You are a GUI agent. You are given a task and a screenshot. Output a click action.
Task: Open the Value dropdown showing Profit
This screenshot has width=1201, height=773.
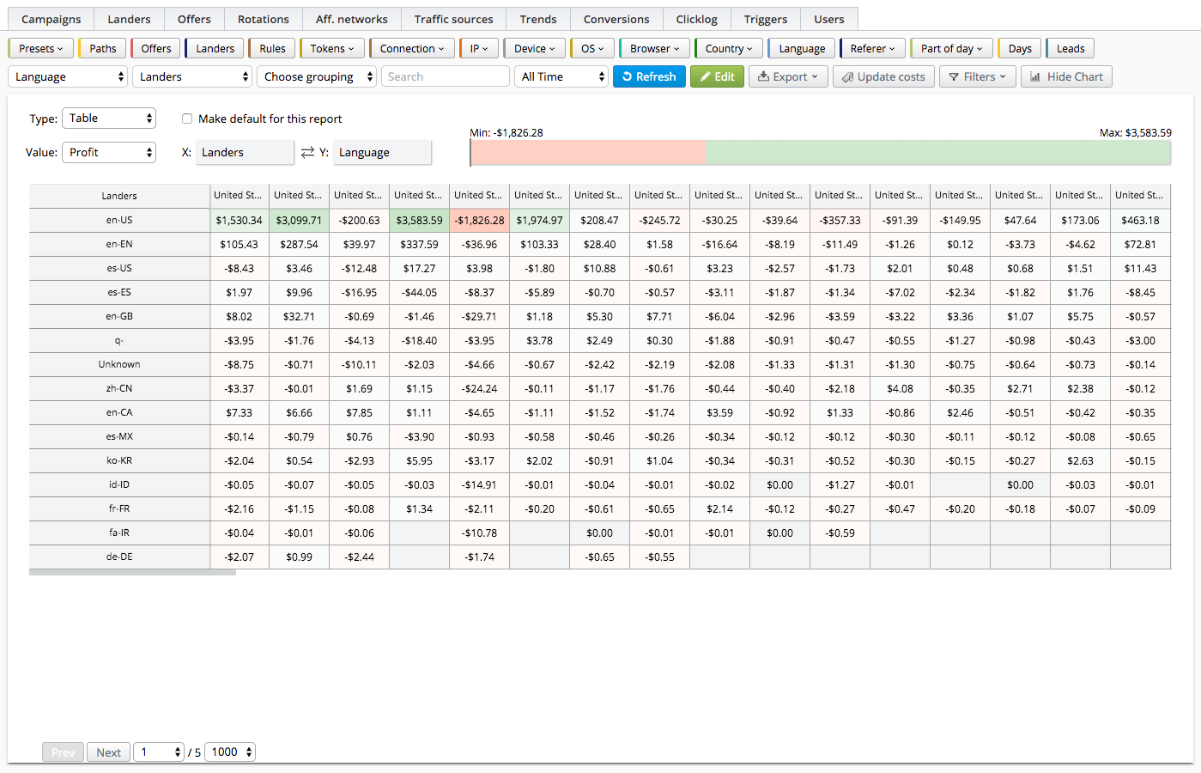tap(109, 152)
